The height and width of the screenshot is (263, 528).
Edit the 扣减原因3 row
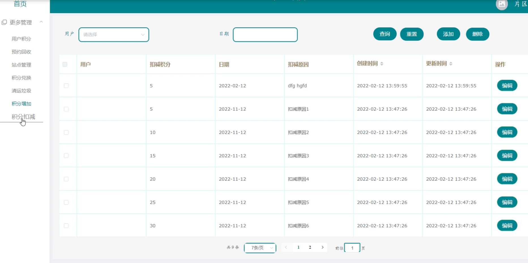click(507, 155)
